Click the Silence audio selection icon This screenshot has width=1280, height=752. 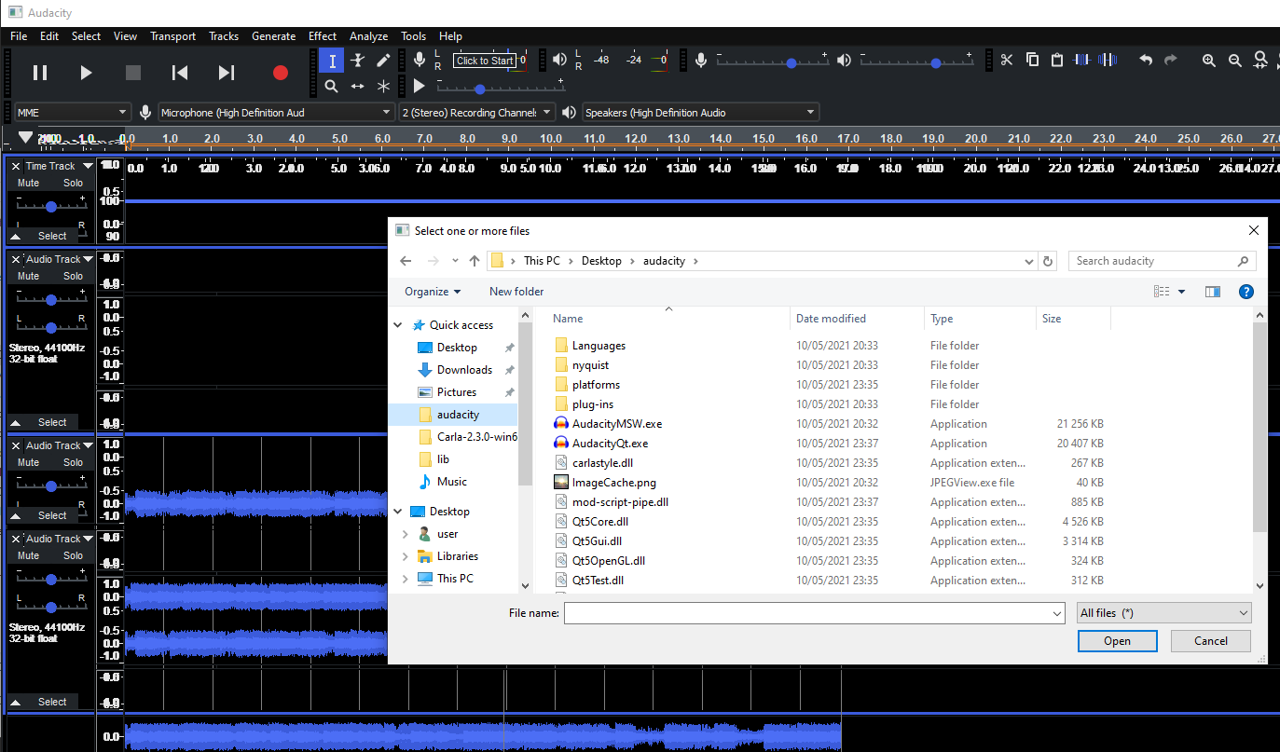pyautogui.click(x=1108, y=61)
